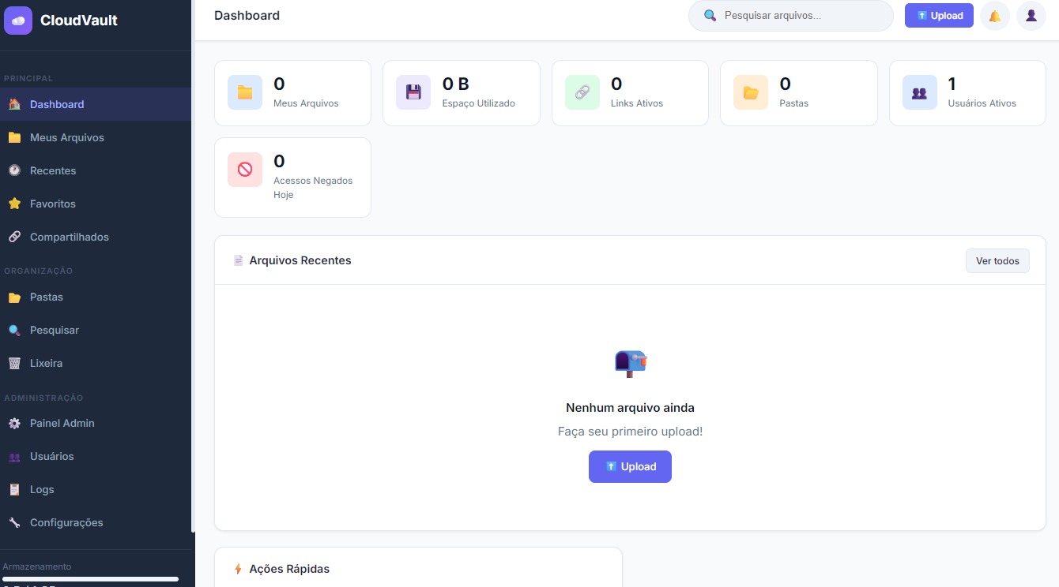
Task: Open Meus Arquivos in the sidebar
Action: 66,137
